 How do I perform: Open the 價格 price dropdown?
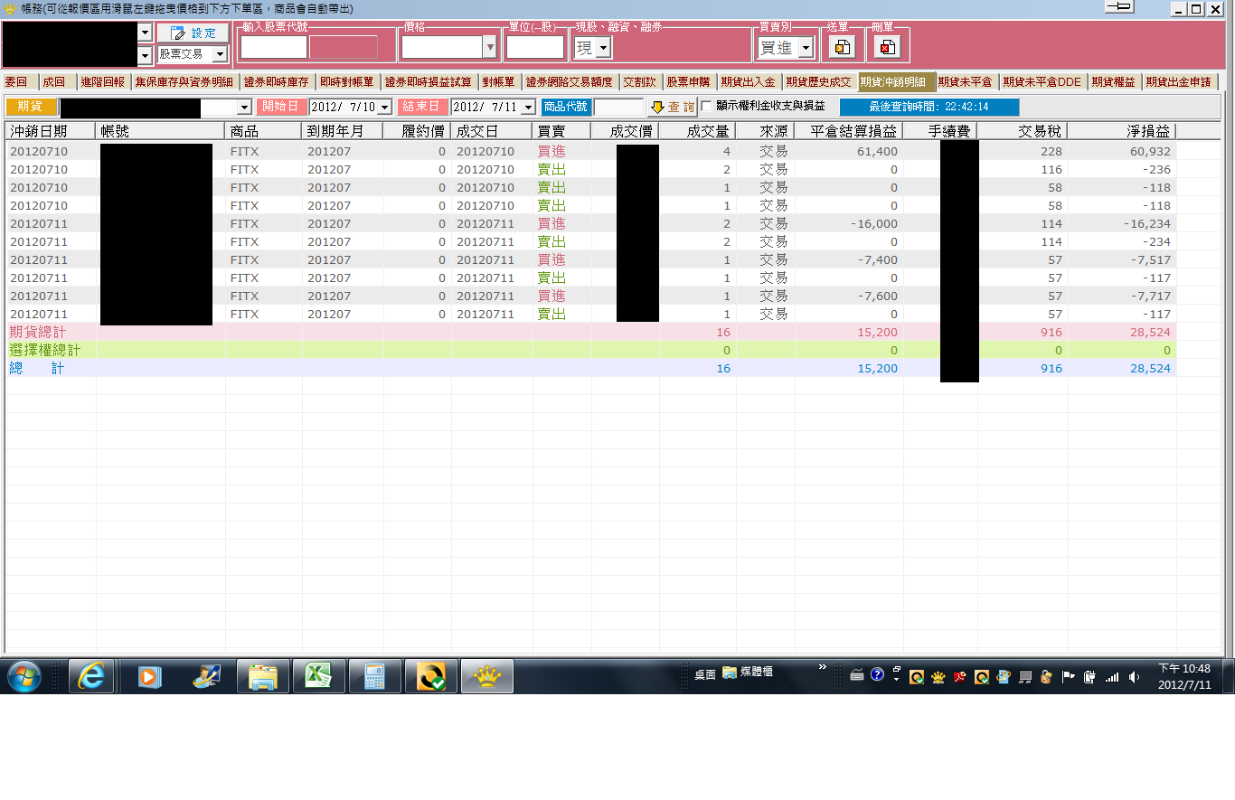click(x=490, y=47)
